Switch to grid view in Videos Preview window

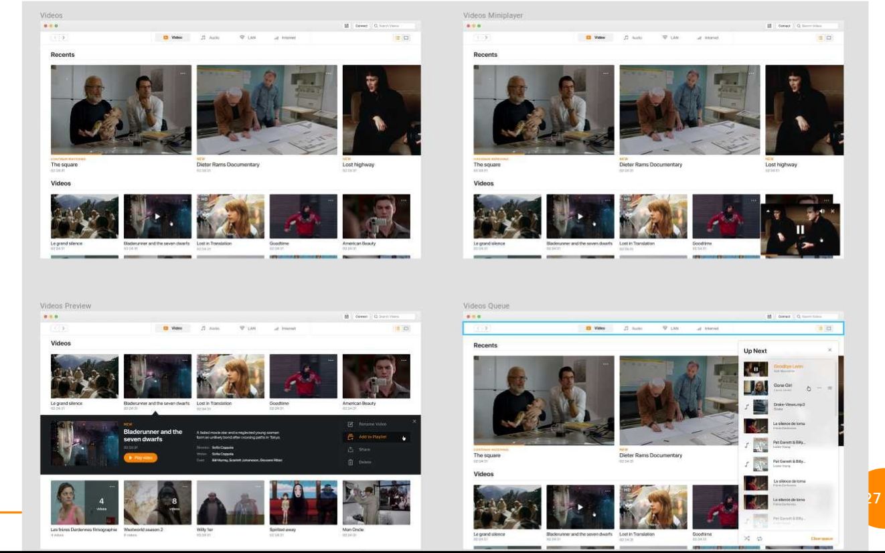pyautogui.click(x=406, y=328)
